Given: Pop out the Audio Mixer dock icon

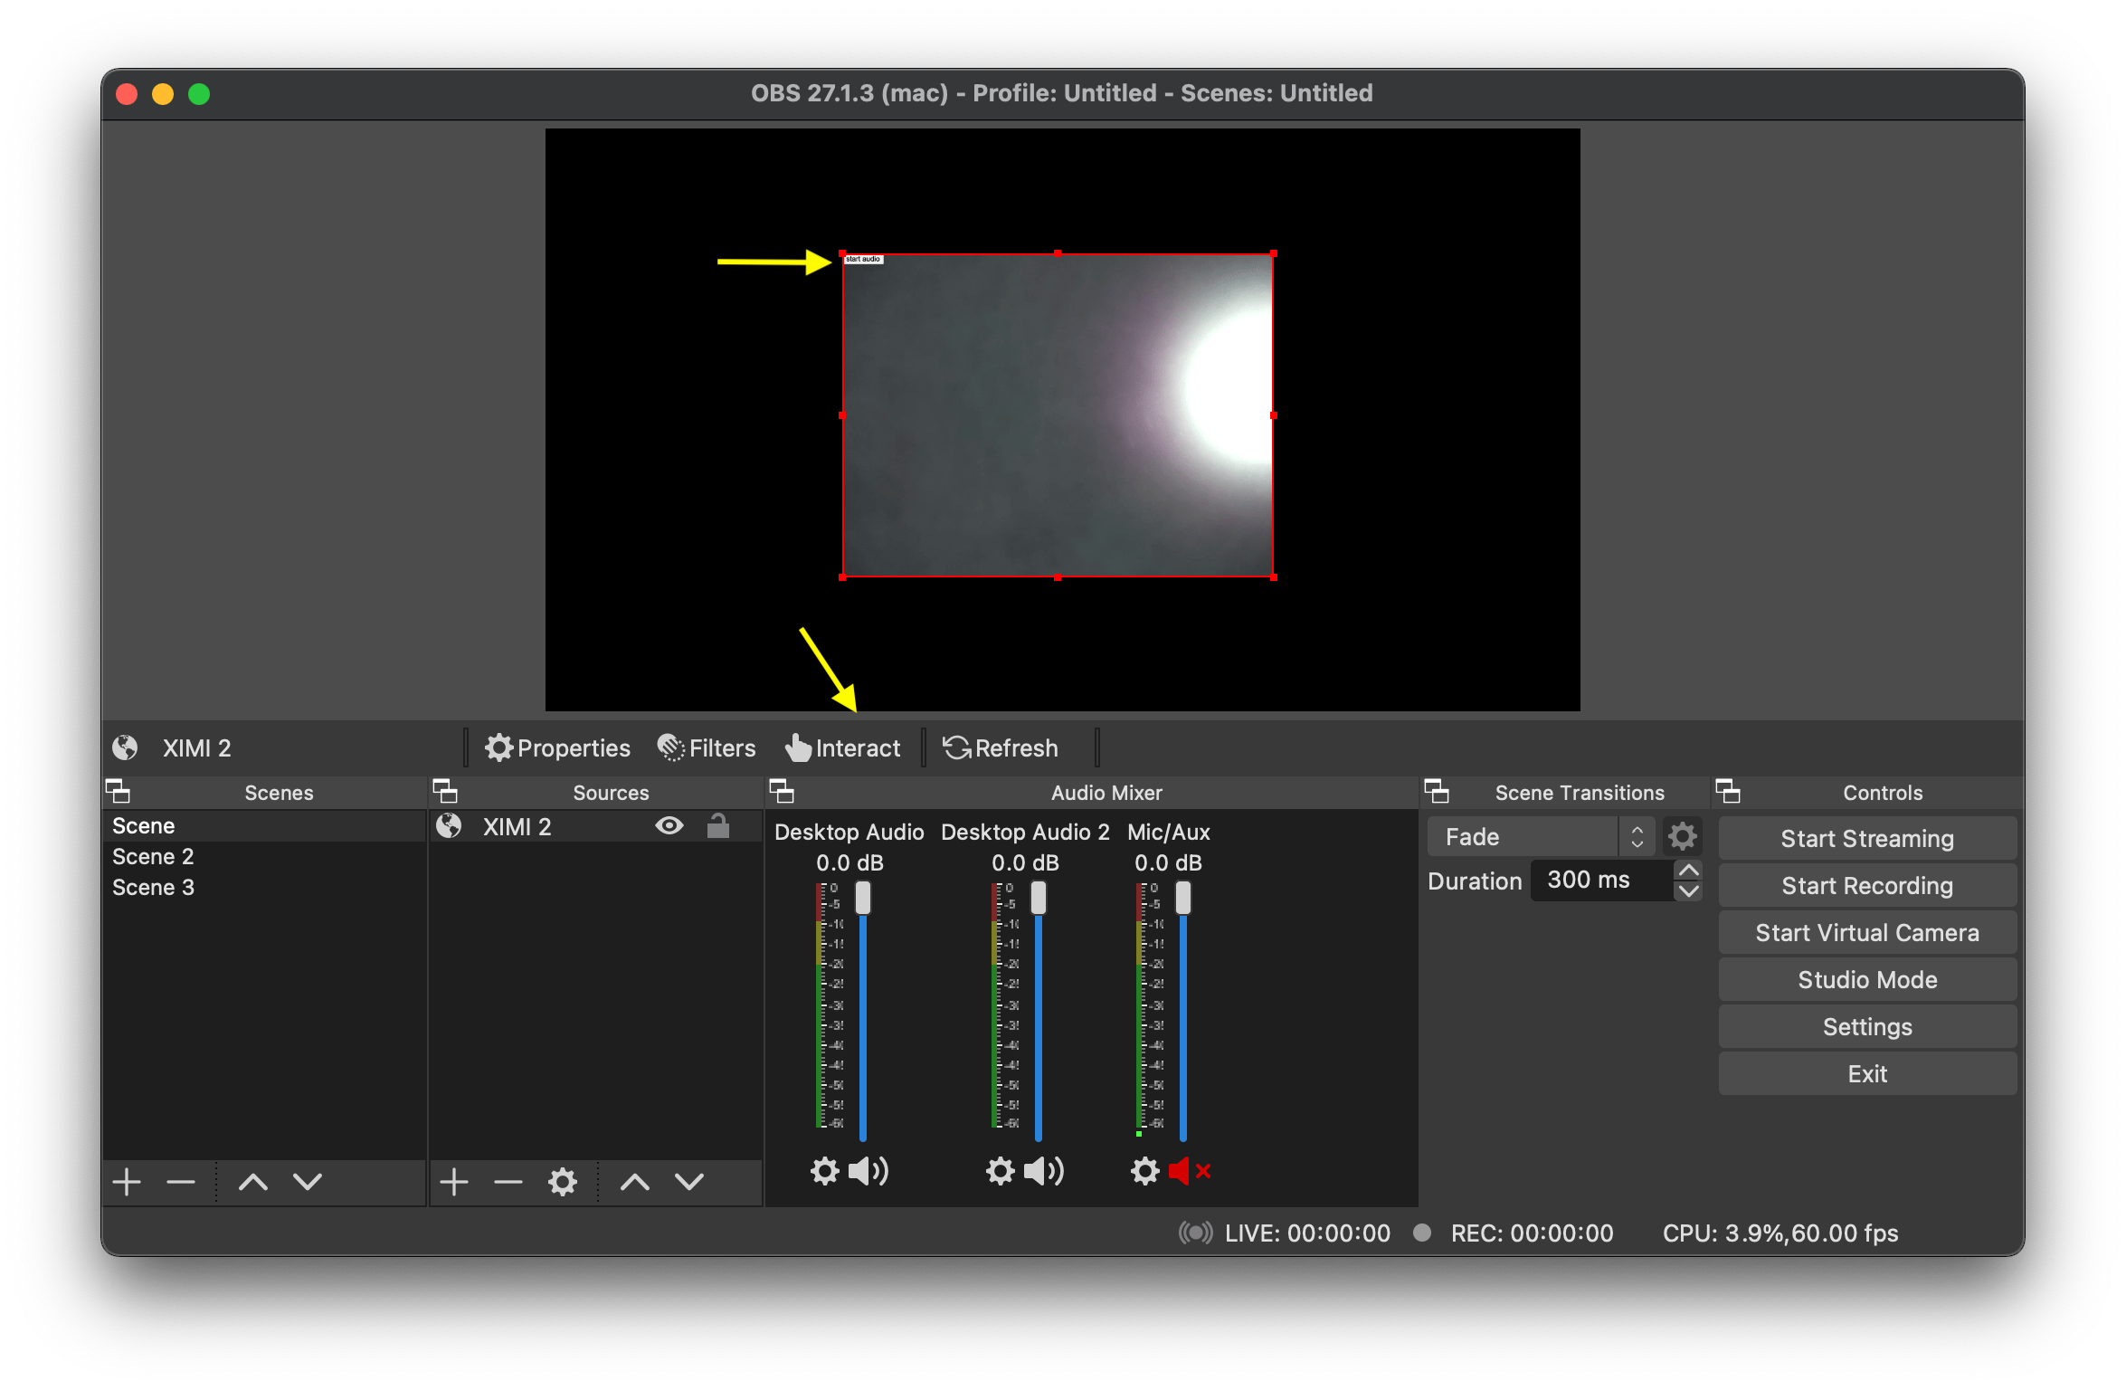Looking at the screenshot, I should (782, 792).
